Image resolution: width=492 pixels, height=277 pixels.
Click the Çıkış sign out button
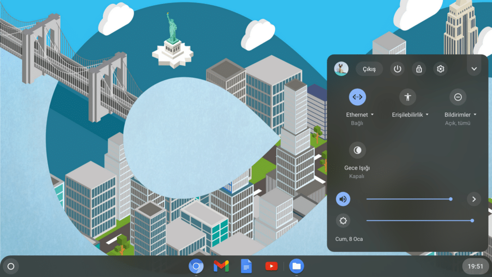369,69
